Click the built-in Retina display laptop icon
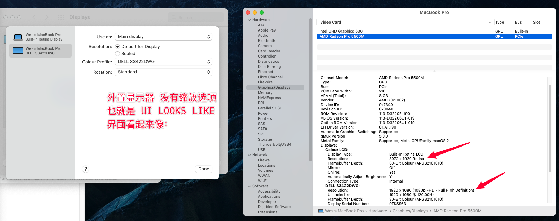Screen dimensions: 559x221 point(18,37)
